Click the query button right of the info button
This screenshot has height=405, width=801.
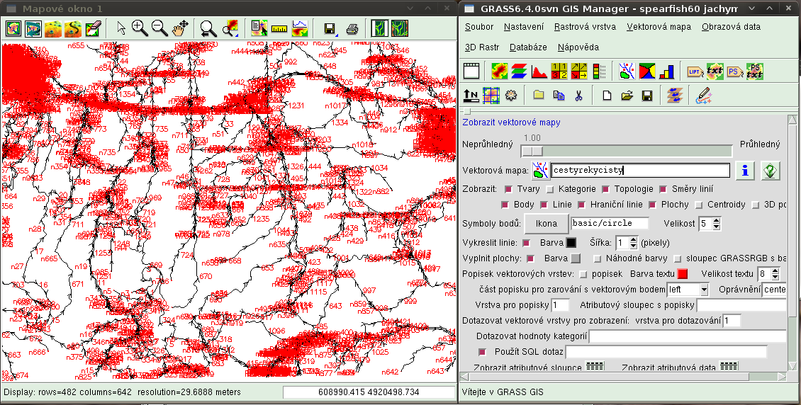click(x=770, y=171)
